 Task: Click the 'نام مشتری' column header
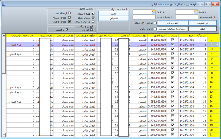(45, 36)
